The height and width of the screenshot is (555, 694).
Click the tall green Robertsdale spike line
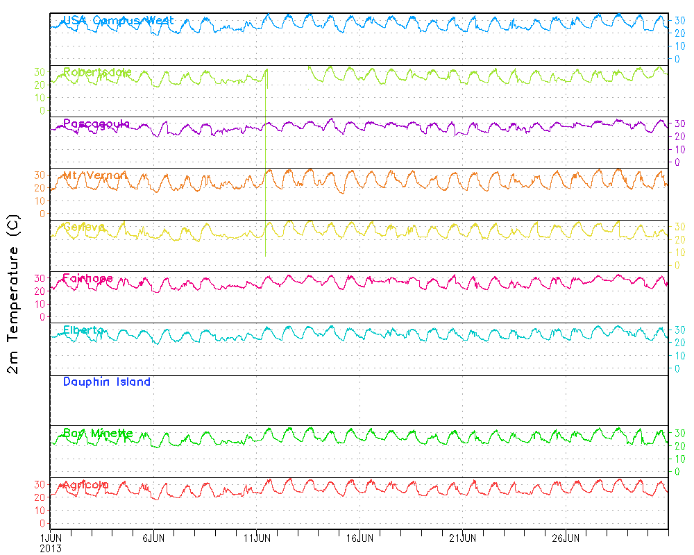coord(266,173)
